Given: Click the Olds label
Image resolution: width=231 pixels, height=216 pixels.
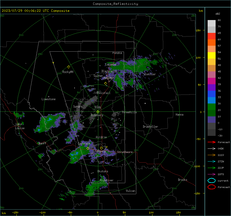Looking at the screenshot, I should (98, 107).
